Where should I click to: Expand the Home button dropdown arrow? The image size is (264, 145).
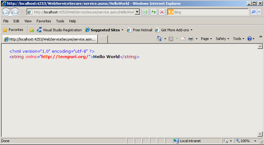(165, 39)
